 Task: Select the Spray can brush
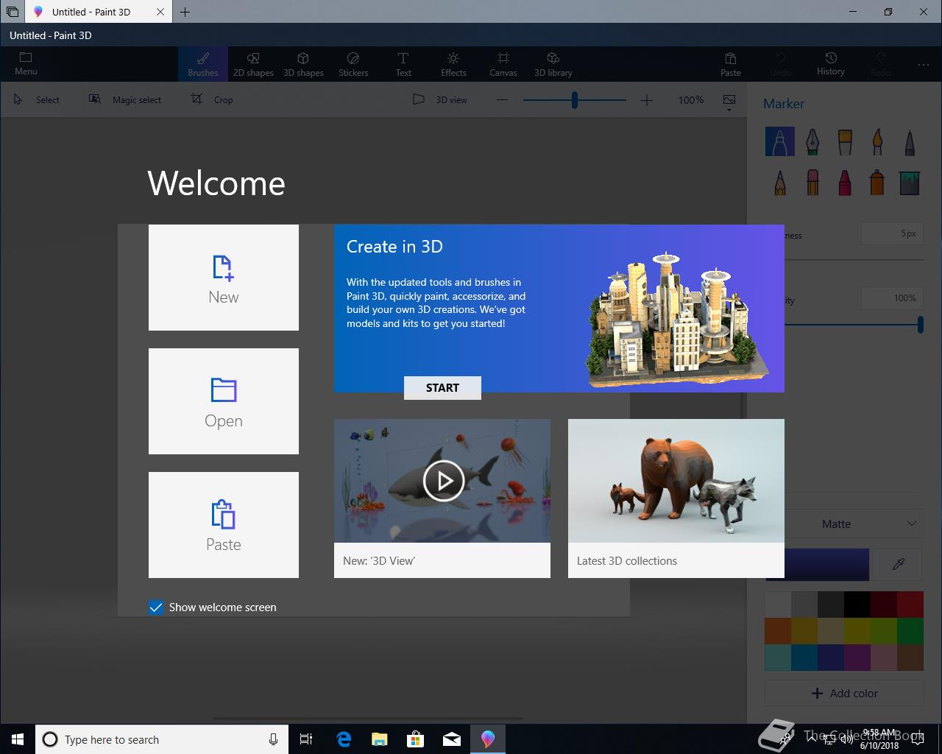(x=877, y=182)
